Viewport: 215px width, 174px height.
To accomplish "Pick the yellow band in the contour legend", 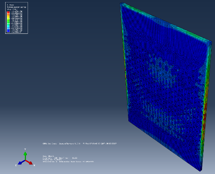I will pyautogui.click(x=8, y=17).
